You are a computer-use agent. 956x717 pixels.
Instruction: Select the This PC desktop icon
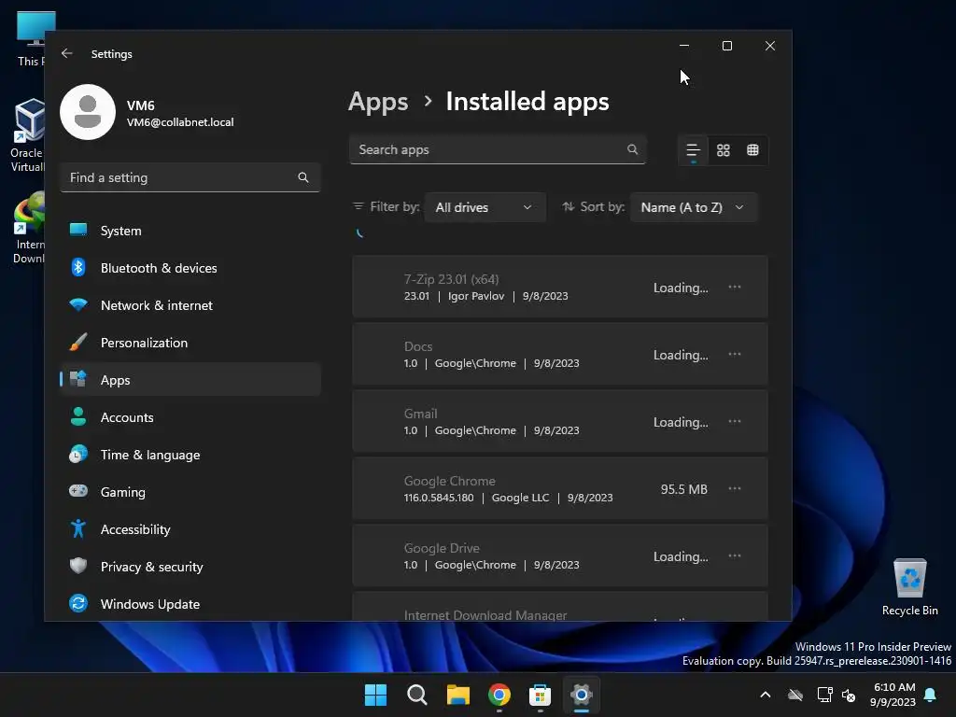pyautogui.click(x=32, y=39)
